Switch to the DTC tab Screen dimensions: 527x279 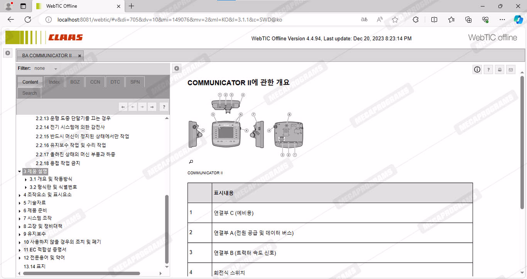pos(115,82)
